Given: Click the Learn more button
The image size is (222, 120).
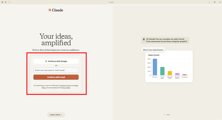Looking at the screenshot, I should tap(56, 115).
